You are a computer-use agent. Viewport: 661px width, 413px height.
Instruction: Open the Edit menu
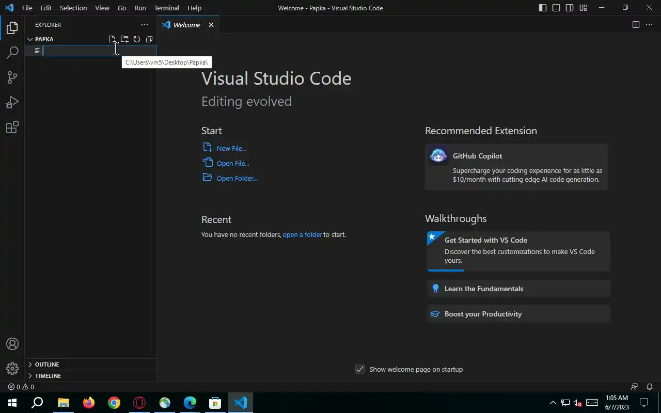point(46,8)
